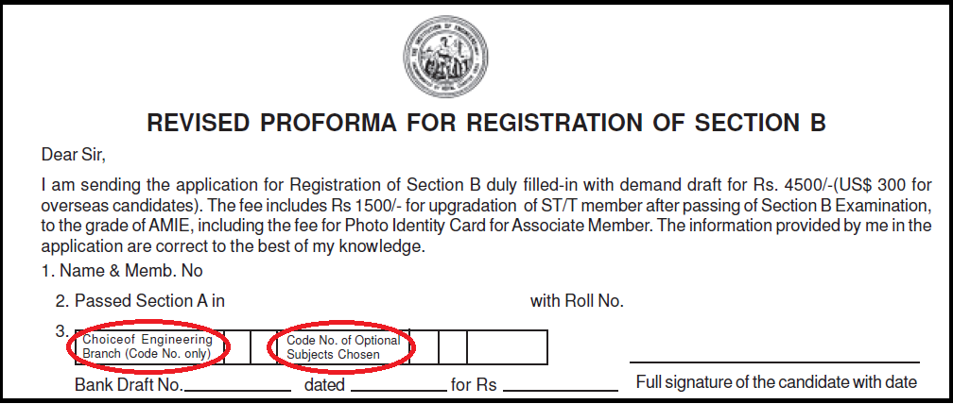The height and width of the screenshot is (404, 953).
Task: Click the empty cell just before Optional Subjects box
Action: [x=262, y=346]
